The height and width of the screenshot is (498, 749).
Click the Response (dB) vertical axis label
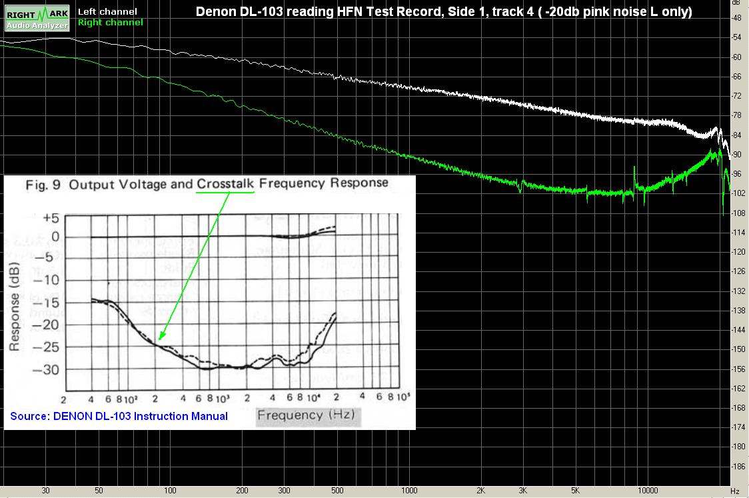coord(14,307)
